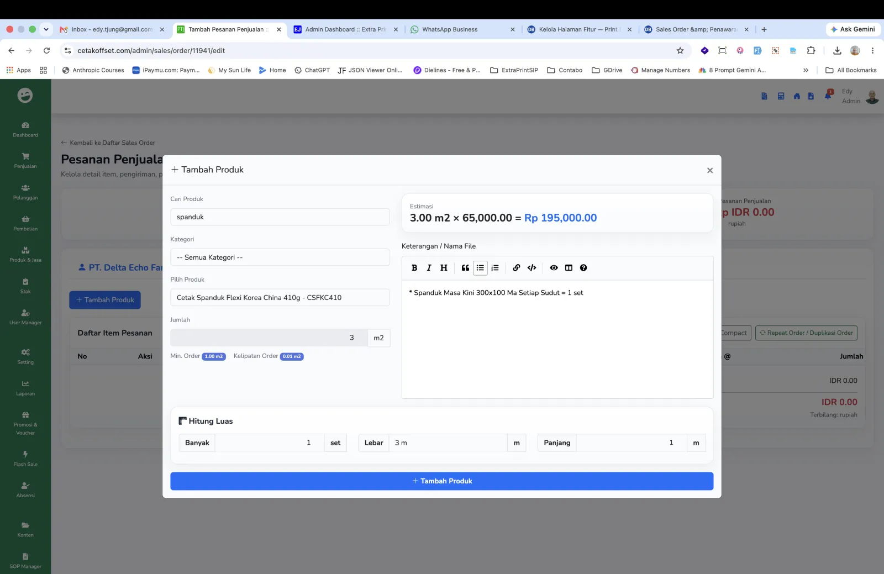Insert a blockquote in the editor

point(465,268)
